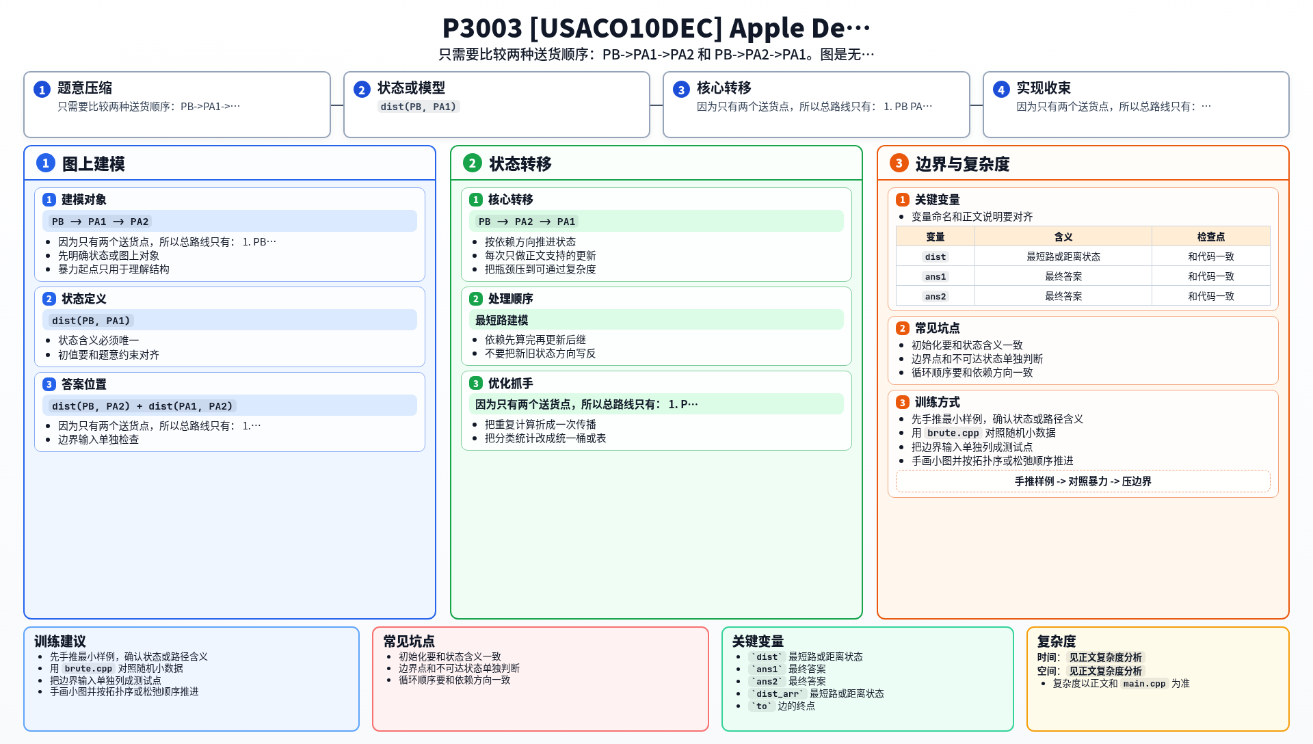The image size is (1313, 744).
Task: Click the ans1 cell in variable table
Action: point(936,276)
